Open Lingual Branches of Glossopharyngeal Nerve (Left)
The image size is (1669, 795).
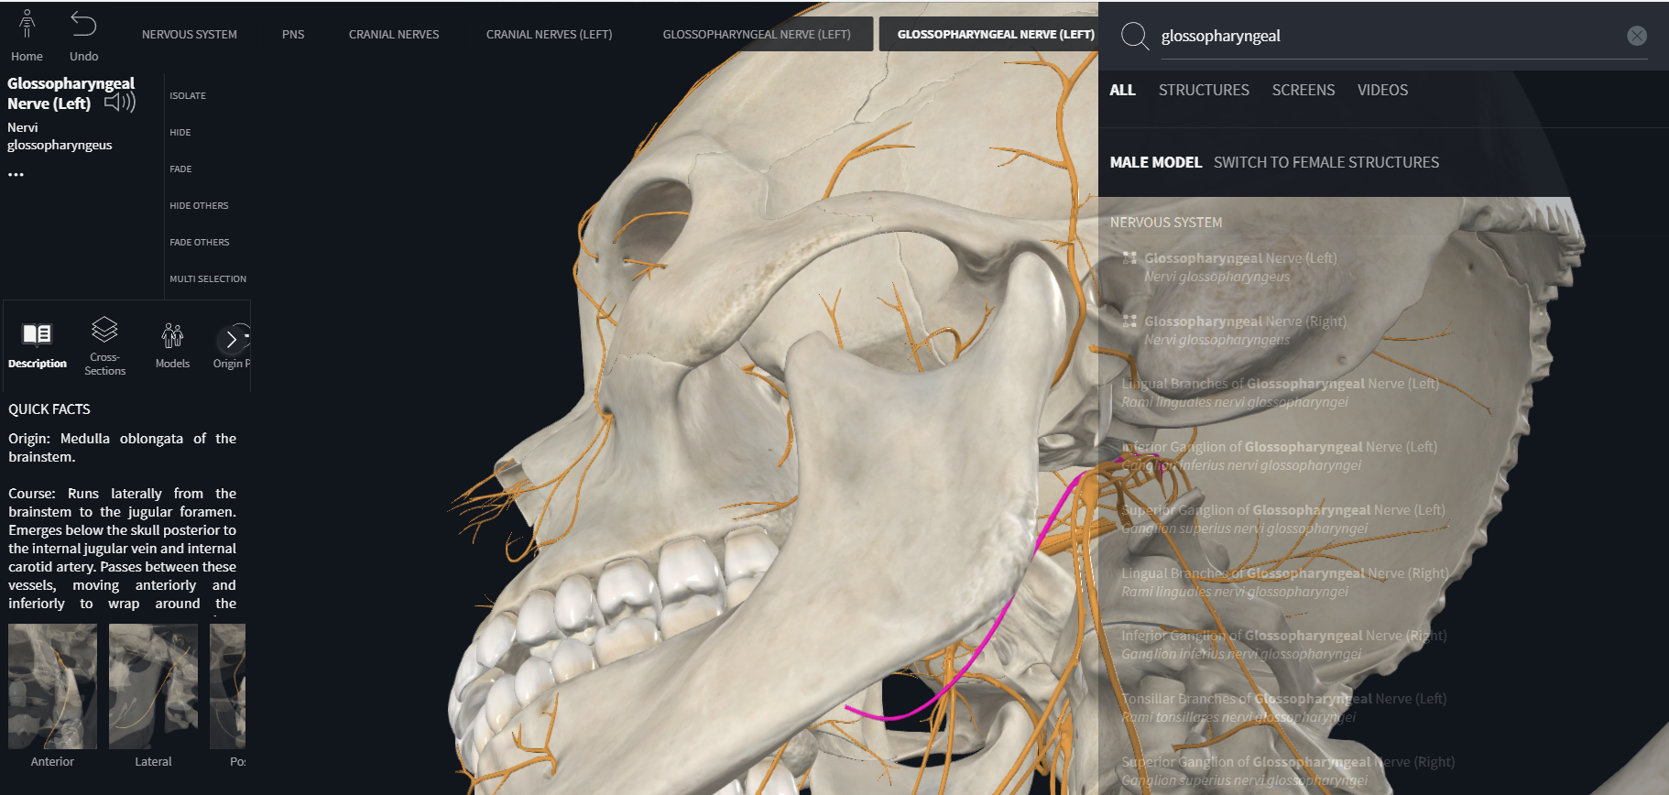1282,393
